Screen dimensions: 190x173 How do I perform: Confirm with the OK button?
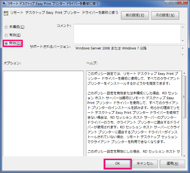pyautogui.click(x=117, y=164)
